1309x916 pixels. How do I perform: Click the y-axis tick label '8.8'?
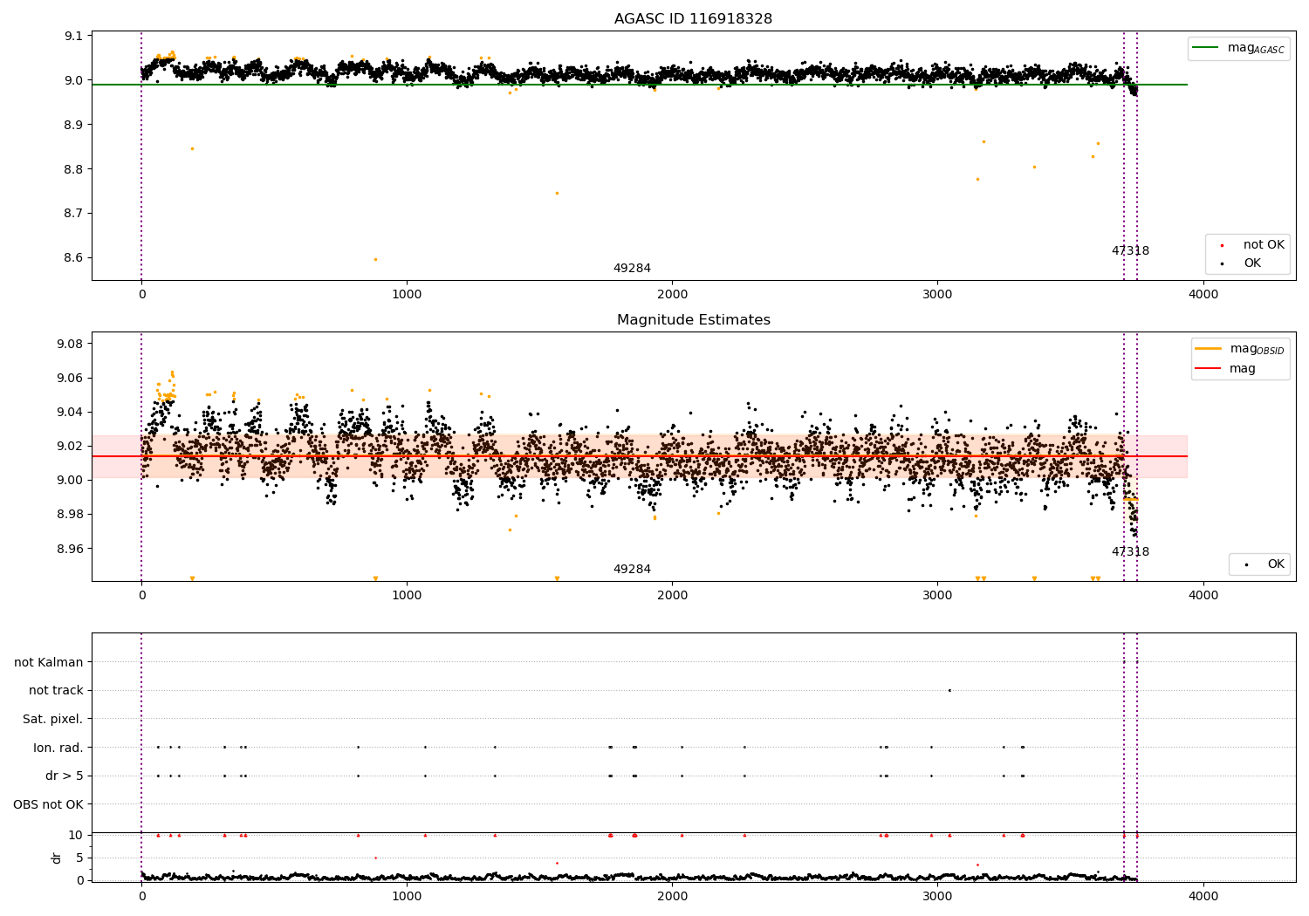point(74,169)
